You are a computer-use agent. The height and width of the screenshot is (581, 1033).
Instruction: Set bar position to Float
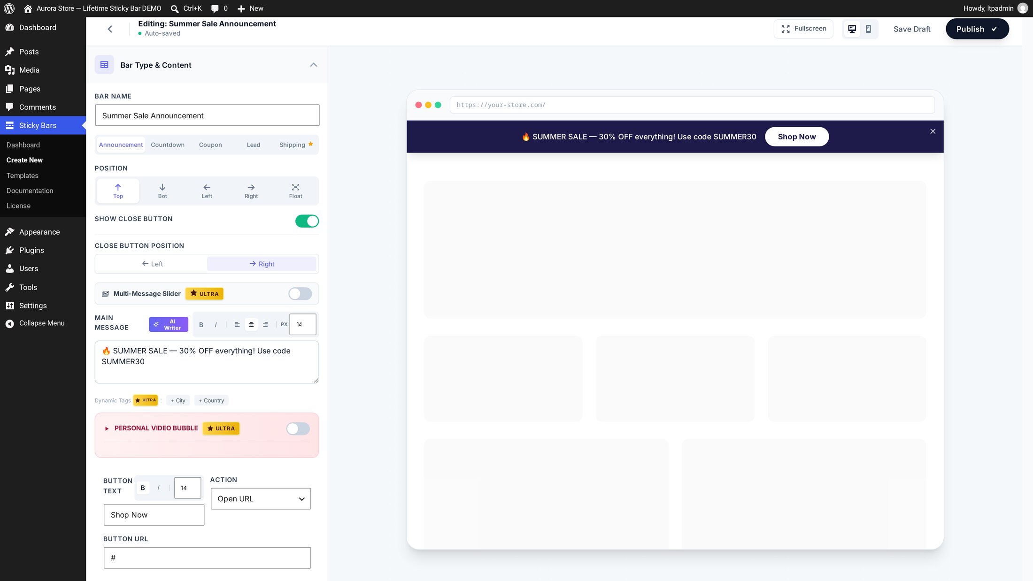(295, 191)
